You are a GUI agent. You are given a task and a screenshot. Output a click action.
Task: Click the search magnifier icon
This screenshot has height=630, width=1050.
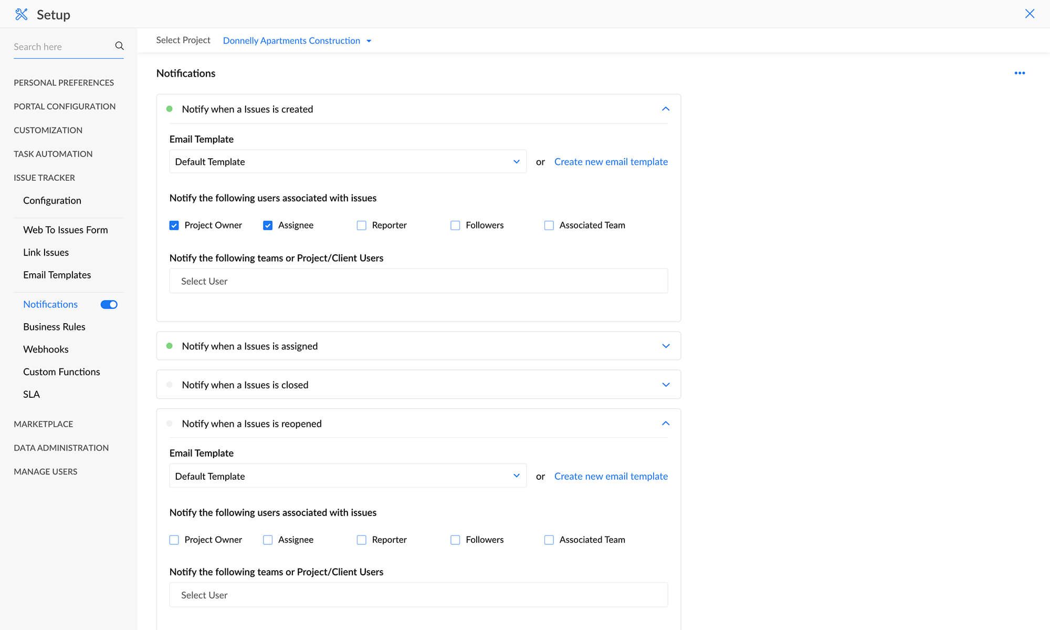point(119,46)
